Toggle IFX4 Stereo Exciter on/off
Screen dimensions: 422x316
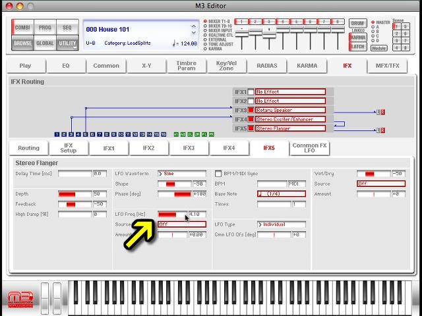(x=251, y=119)
